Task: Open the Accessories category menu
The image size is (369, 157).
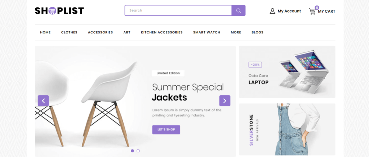Action: tap(100, 32)
